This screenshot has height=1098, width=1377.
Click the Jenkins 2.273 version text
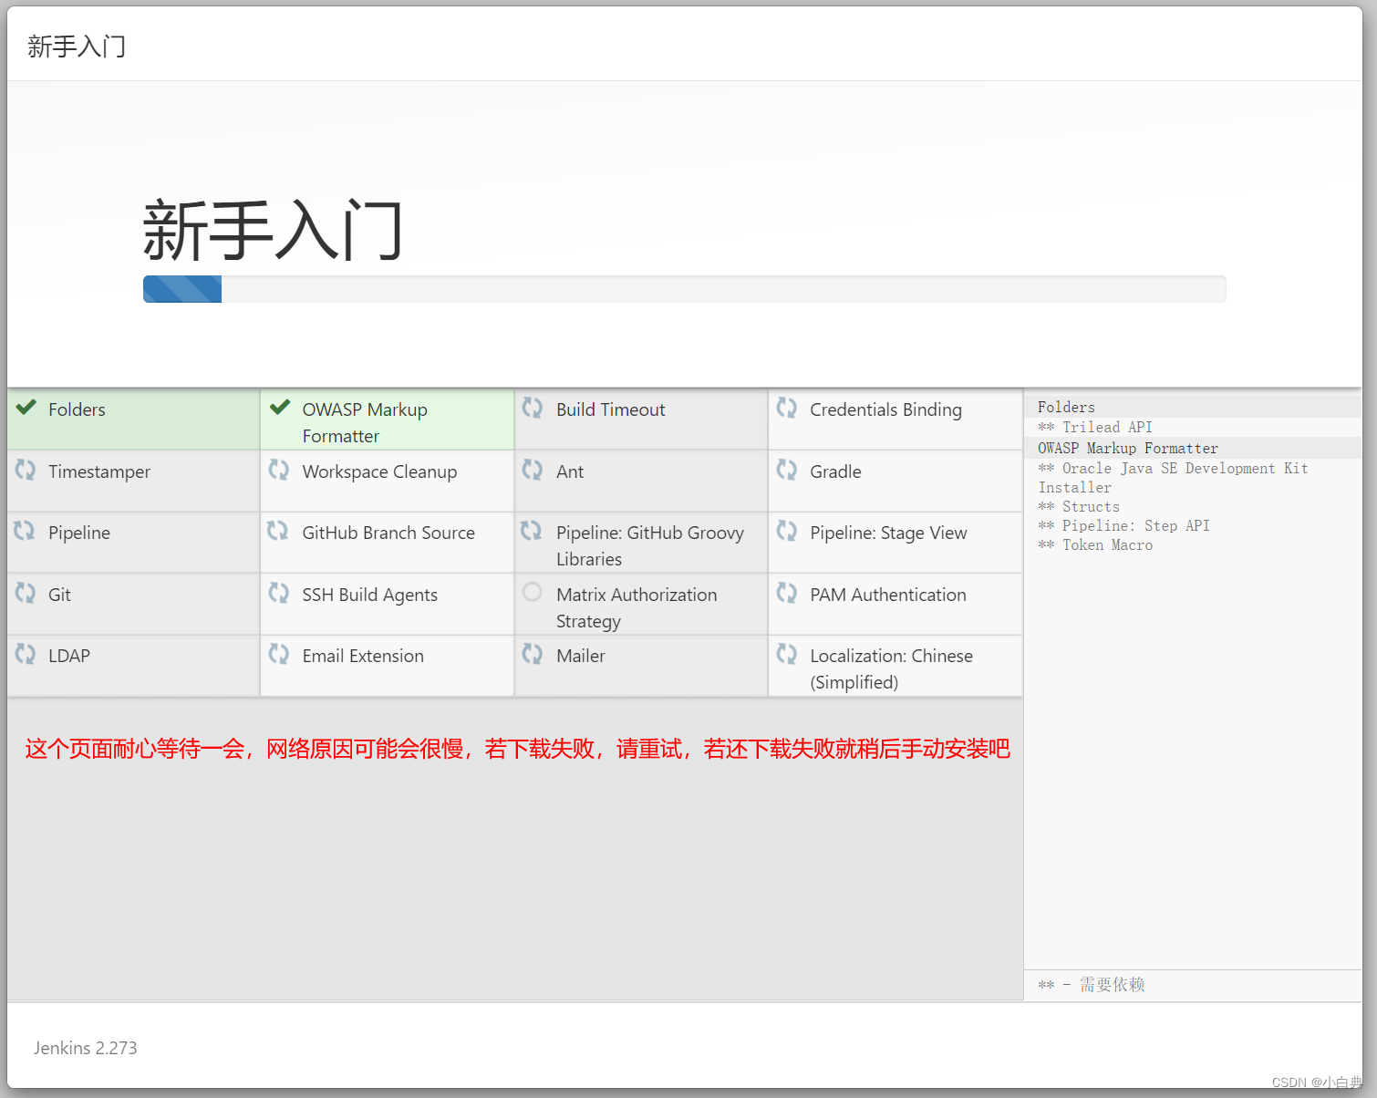[x=86, y=1048]
